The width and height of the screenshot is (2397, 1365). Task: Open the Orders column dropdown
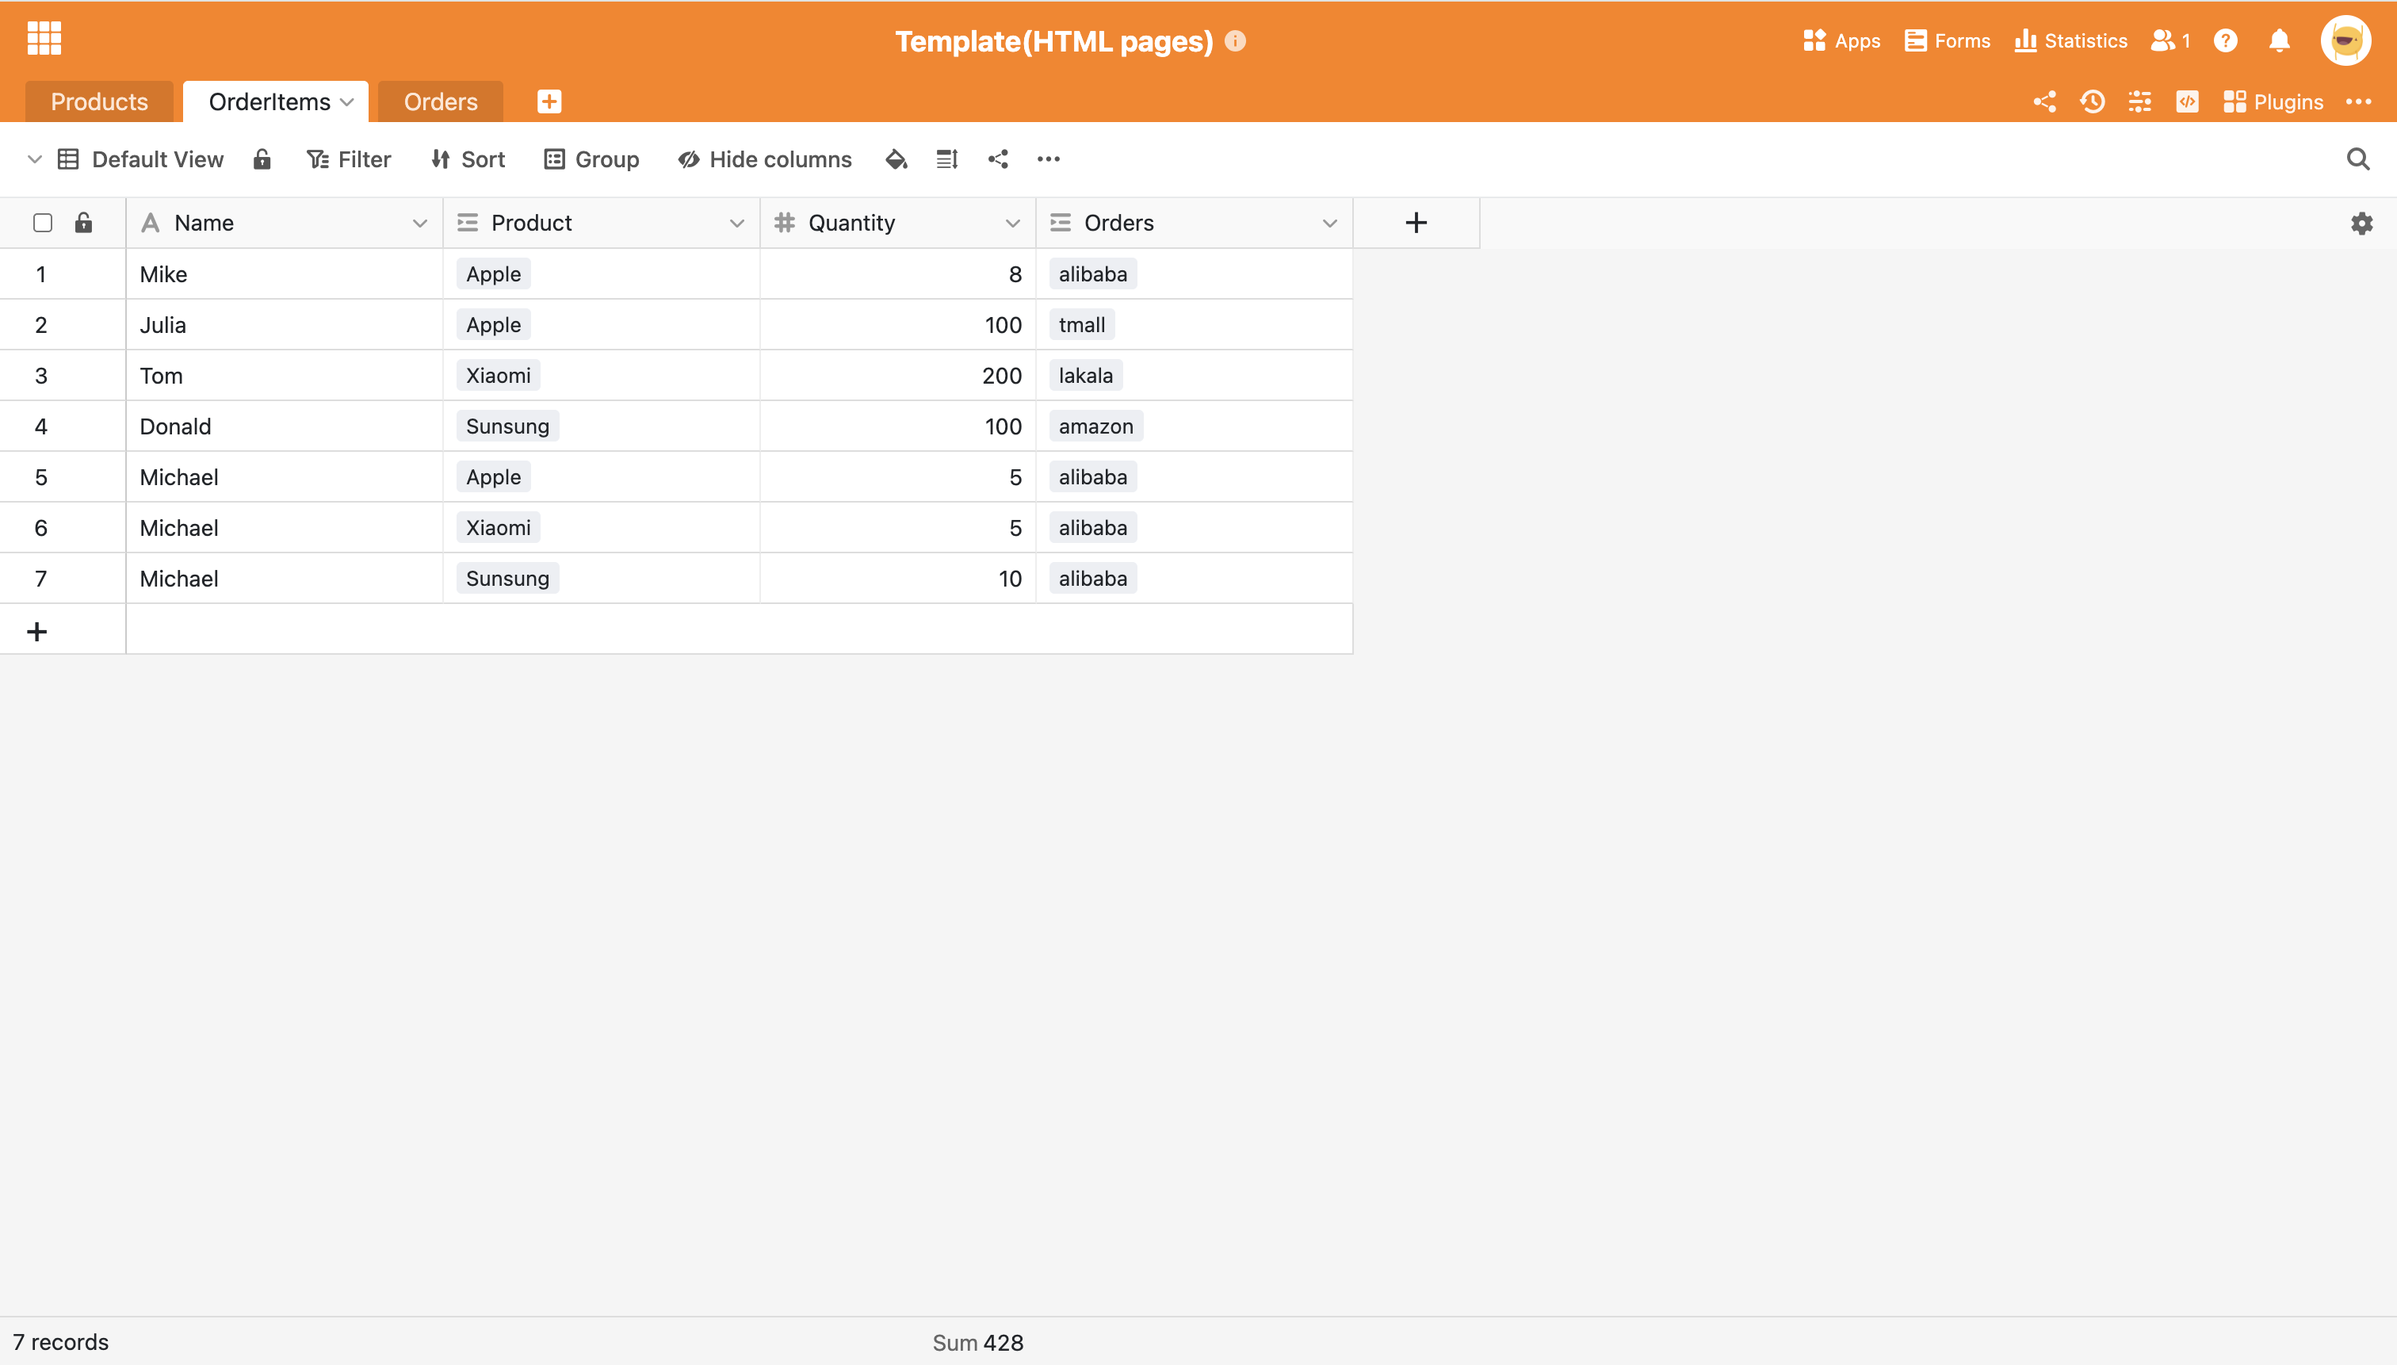tap(1328, 223)
